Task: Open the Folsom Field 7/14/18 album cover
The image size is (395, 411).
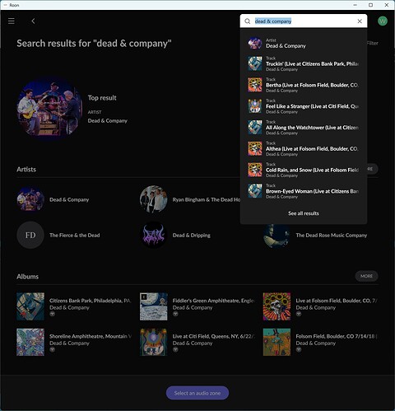Action: pyautogui.click(x=276, y=342)
